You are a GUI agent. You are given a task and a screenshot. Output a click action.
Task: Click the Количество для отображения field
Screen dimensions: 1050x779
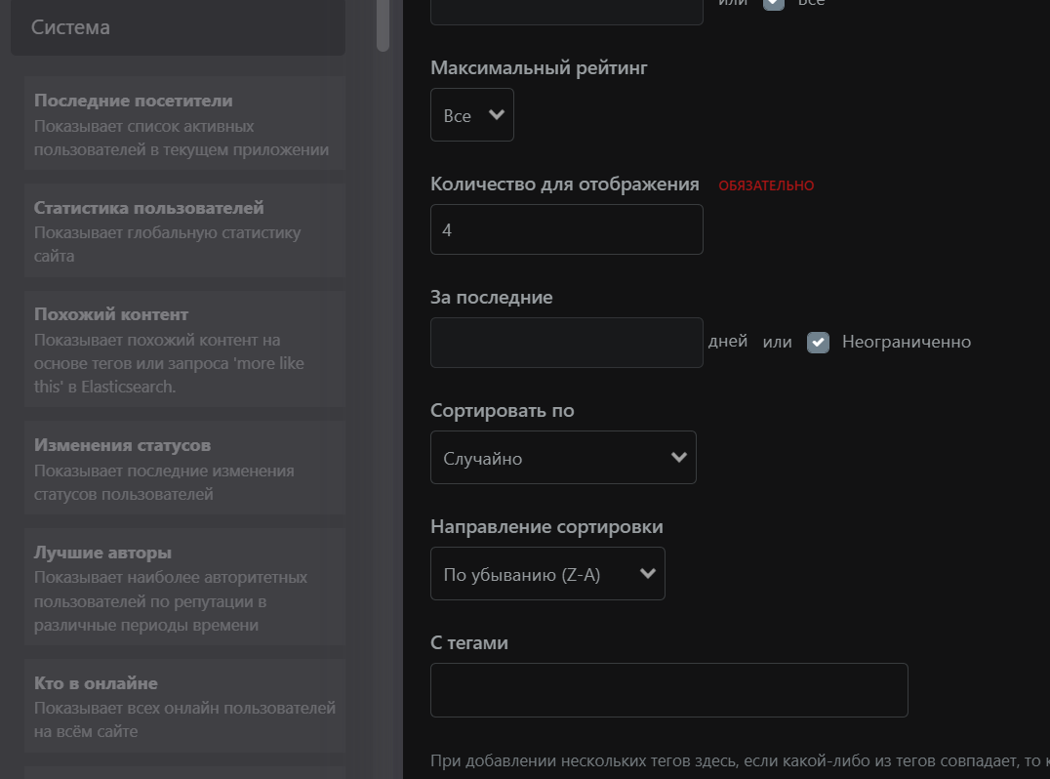pyautogui.click(x=566, y=230)
